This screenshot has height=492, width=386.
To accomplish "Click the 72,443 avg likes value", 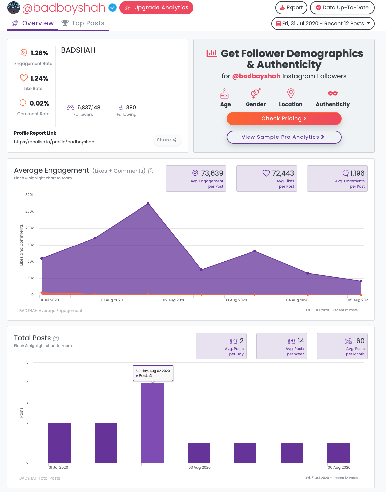I will [x=283, y=173].
